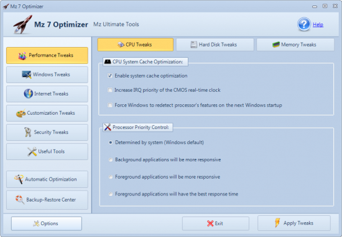
Task: Click the blue Help question mark icon
Action: 304,24
